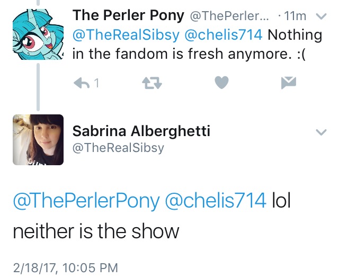The image size is (339, 278).
Task: Open The Perler Pony tweet options chevron
Action: (x=321, y=16)
